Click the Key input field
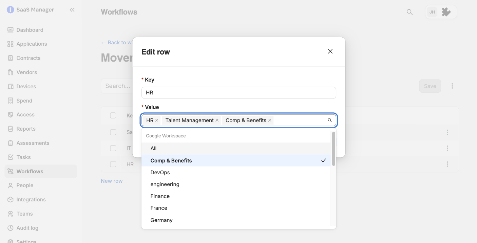The height and width of the screenshot is (243, 477). click(239, 93)
